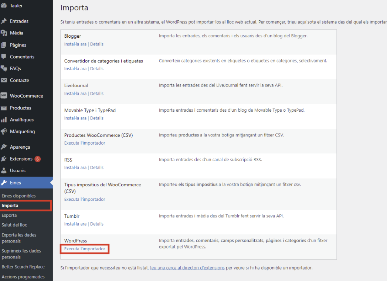Click the Contacte envelope icon
This screenshot has height=281, width=387.
pos(4,80)
